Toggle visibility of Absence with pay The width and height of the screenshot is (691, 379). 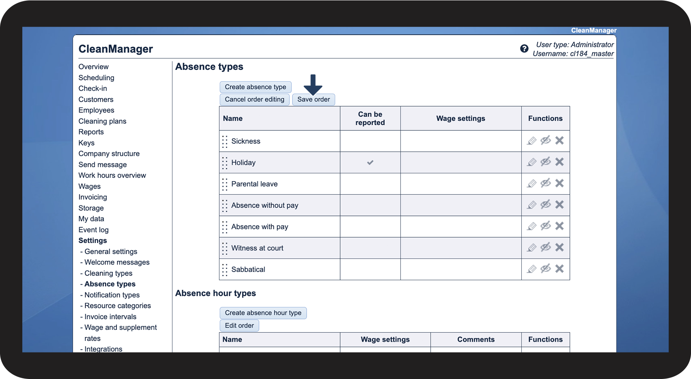(x=546, y=226)
